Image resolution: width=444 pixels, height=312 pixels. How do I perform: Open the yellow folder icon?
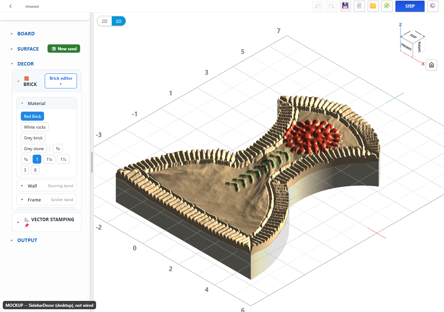pyautogui.click(x=373, y=6)
